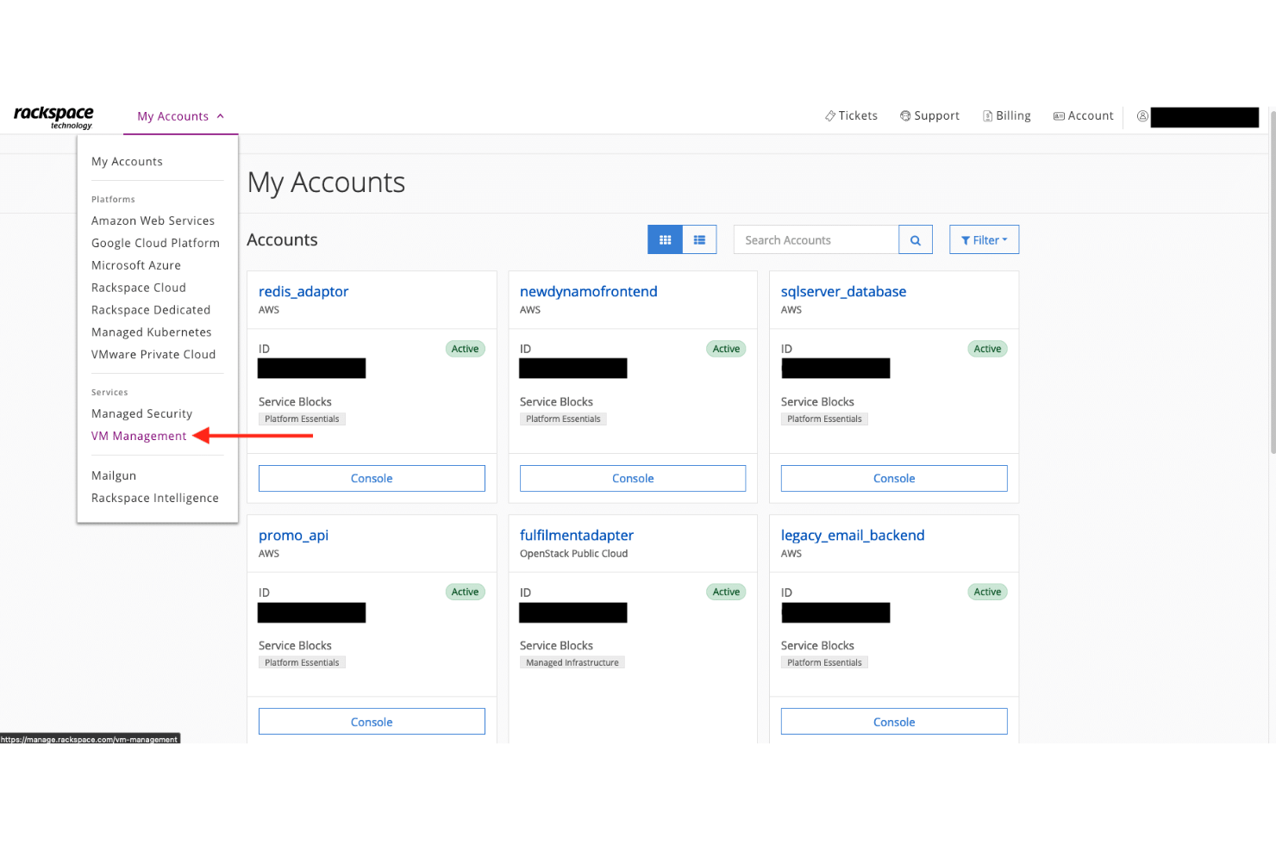Click the search magnifier button

coord(916,239)
